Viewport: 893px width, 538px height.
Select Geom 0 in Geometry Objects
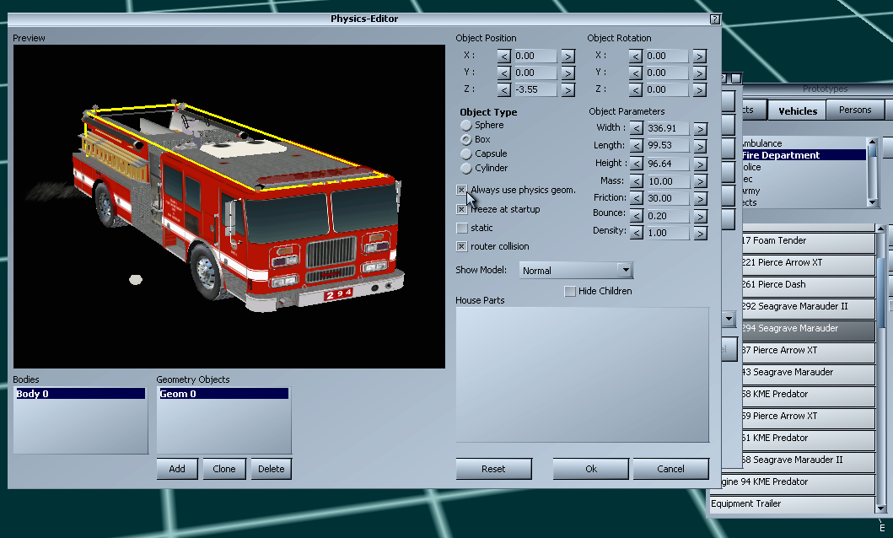[223, 394]
